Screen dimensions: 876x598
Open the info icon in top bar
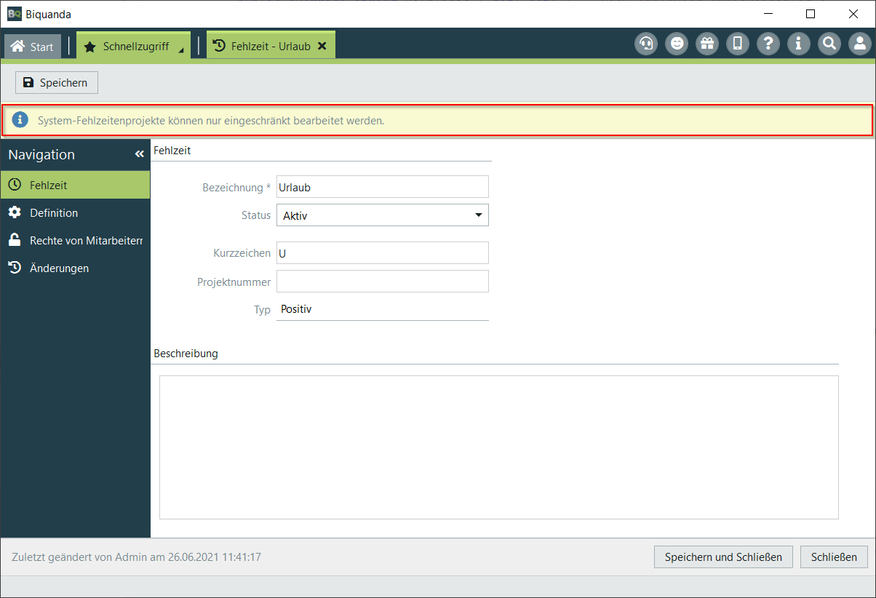[x=799, y=44]
